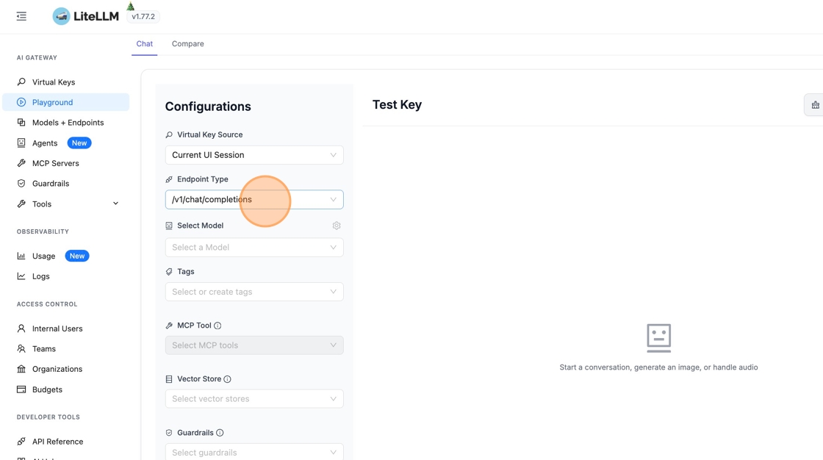Click the Internal Users person icon
This screenshot has height=460, width=823.
coord(21,328)
